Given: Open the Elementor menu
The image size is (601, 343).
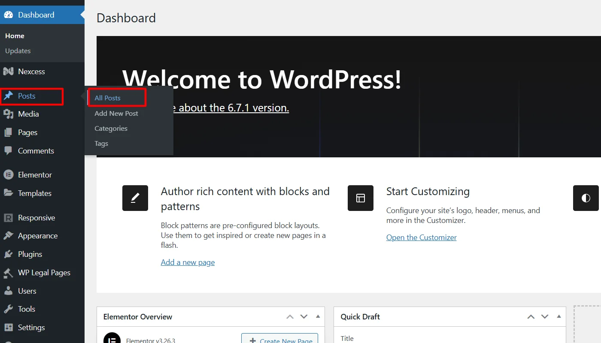Looking at the screenshot, I should [x=42, y=175].
